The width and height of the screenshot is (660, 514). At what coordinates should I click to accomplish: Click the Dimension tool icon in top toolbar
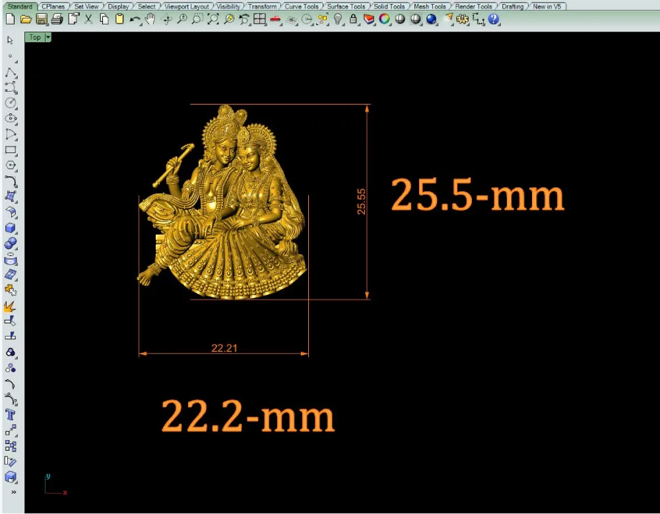tap(478, 19)
